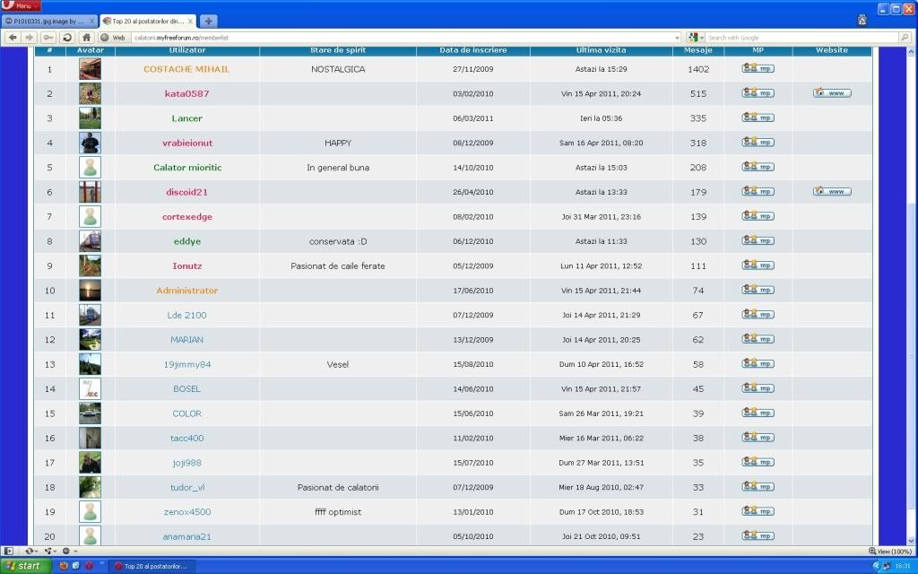Click the Ultima vizita column header
Screen dimensions: 918x574
(601, 51)
